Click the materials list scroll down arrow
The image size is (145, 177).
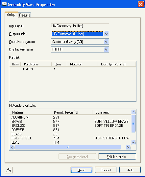pos(133,142)
